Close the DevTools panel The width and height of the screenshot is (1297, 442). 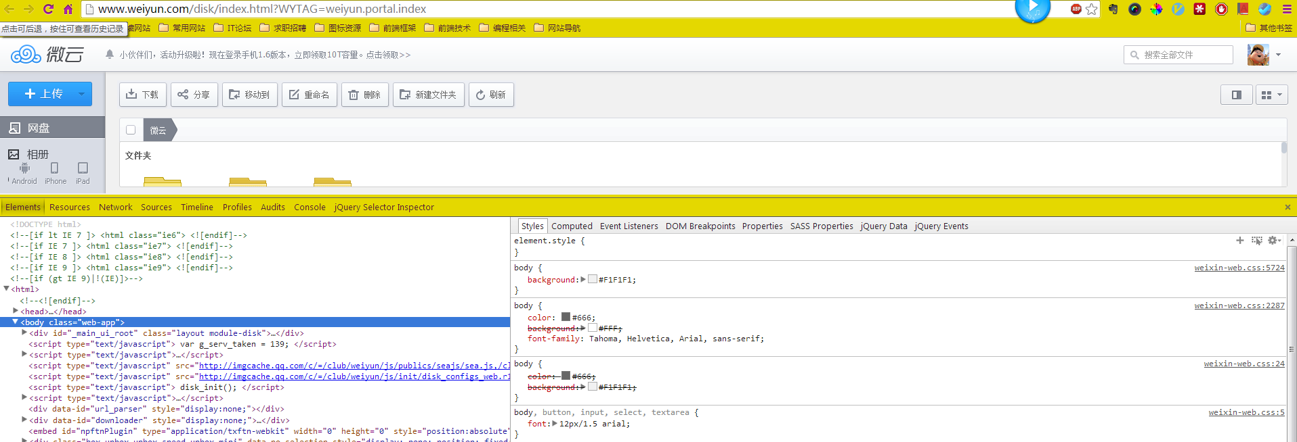(x=1288, y=207)
